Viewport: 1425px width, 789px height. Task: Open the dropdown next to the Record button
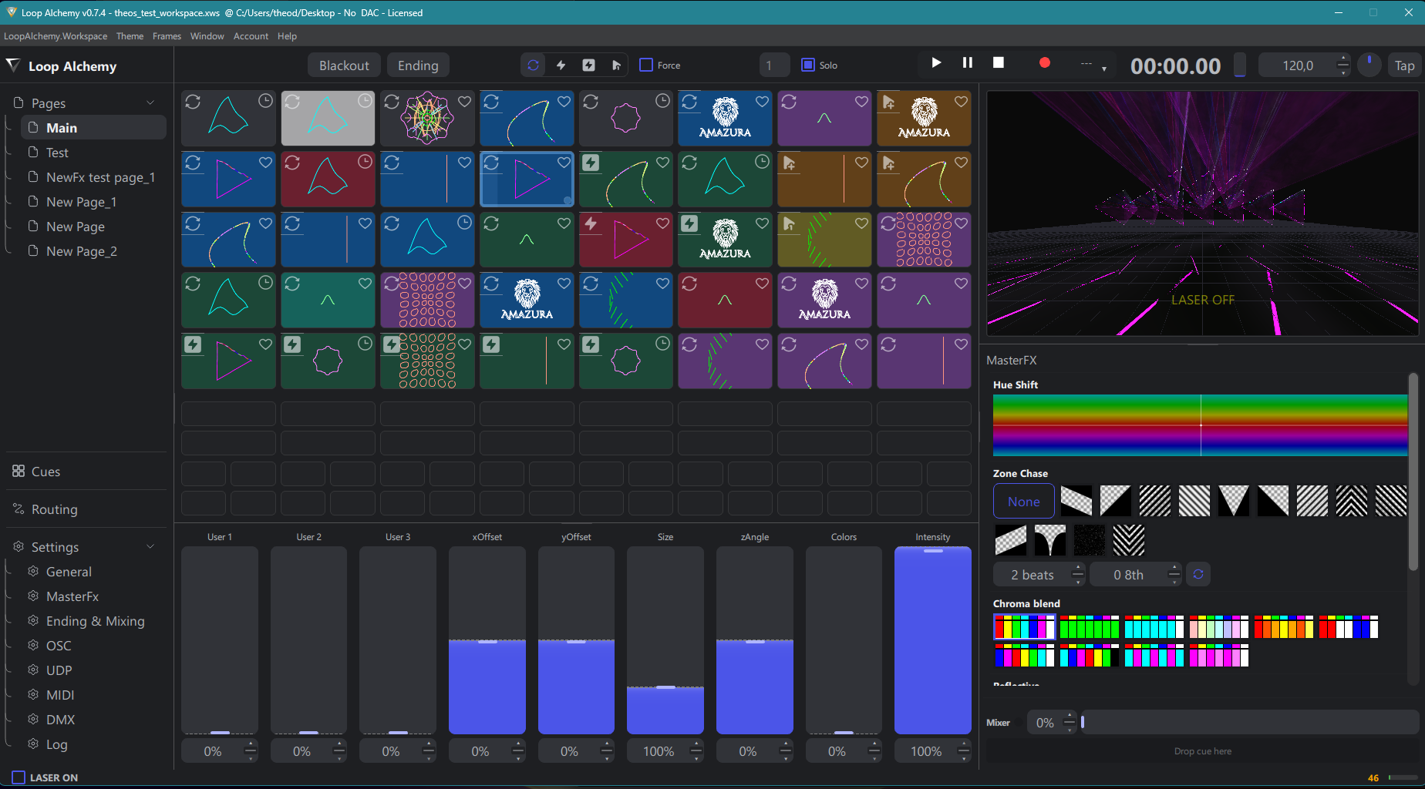1103,68
